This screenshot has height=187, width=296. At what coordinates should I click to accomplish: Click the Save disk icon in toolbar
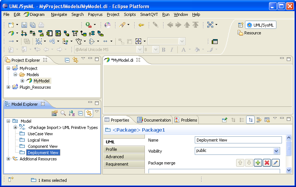point(24,25)
